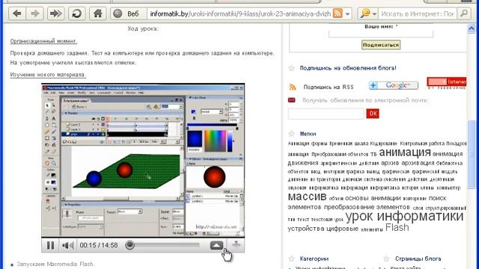Reload the page with the refresh icon
479x269 pixels.
76,13
